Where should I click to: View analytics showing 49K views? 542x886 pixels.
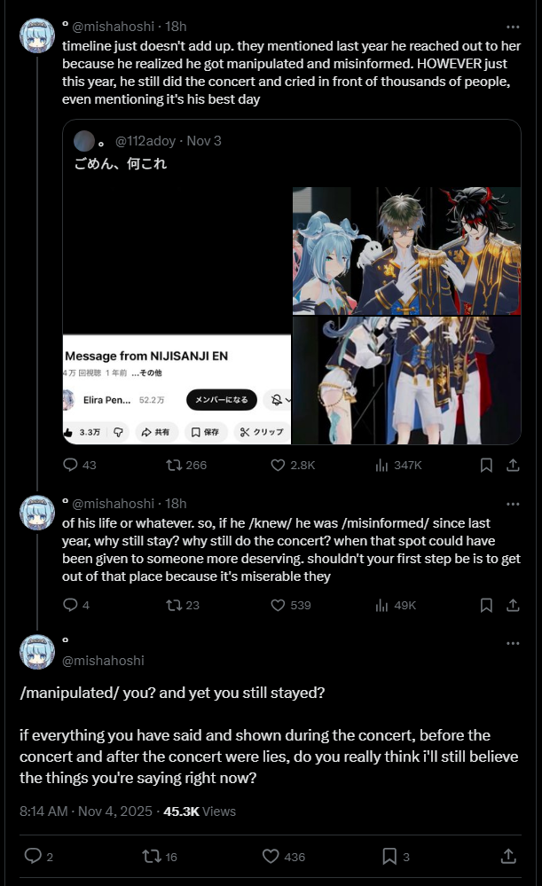[x=396, y=605]
